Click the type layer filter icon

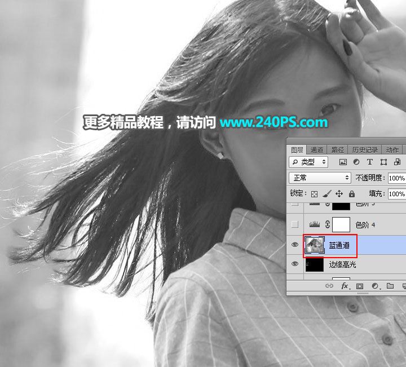370,162
